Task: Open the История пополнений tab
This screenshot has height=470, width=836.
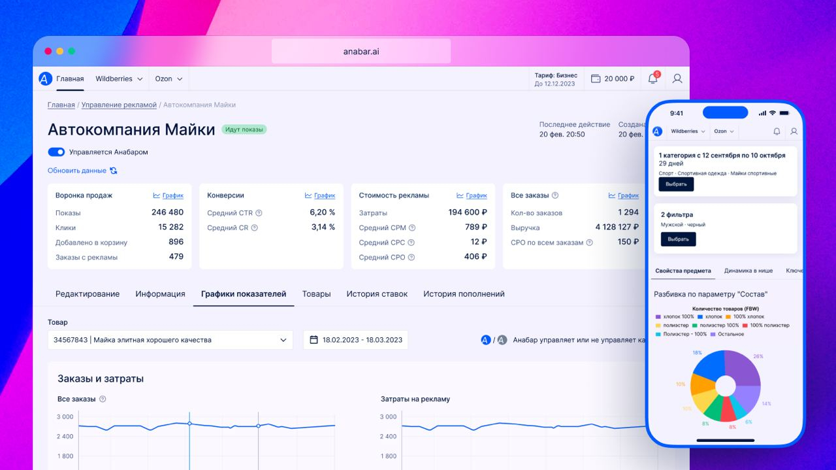Action: coord(464,294)
